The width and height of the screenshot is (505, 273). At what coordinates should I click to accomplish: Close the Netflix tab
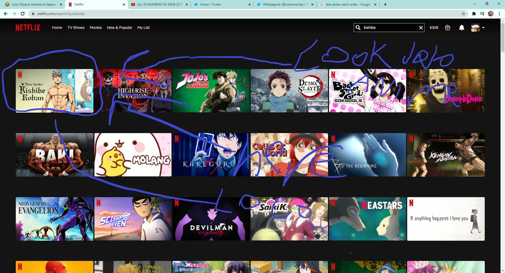tap(124, 4)
